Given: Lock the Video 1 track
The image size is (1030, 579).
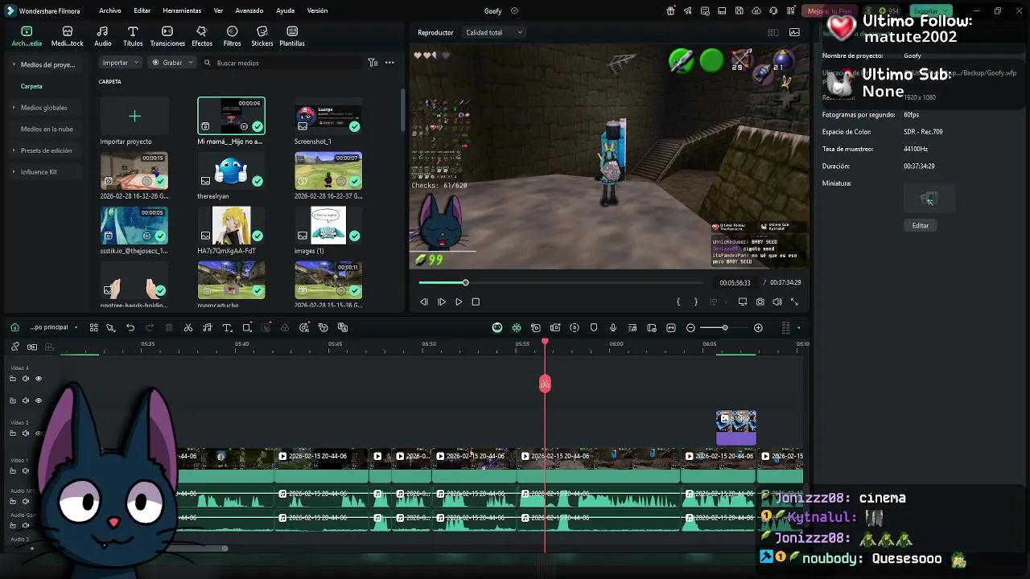Looking at the screenshot, I should click(13, 470).
